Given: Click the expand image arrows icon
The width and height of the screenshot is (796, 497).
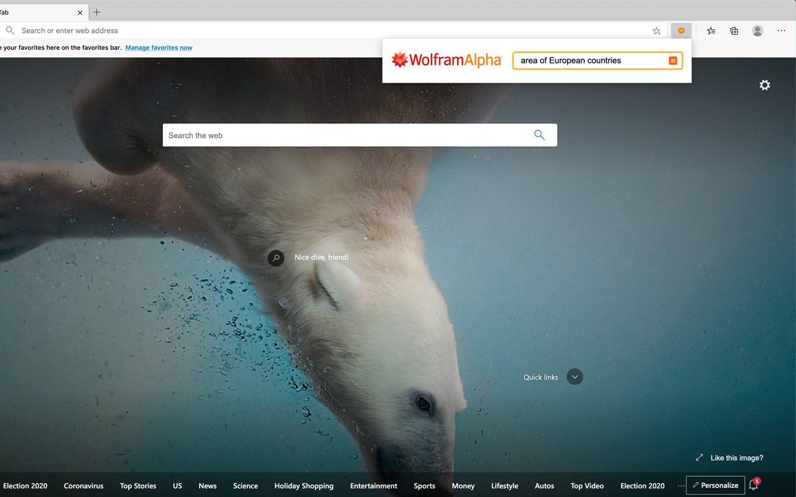Looking at the screenshot, I should tap(699, 458).
